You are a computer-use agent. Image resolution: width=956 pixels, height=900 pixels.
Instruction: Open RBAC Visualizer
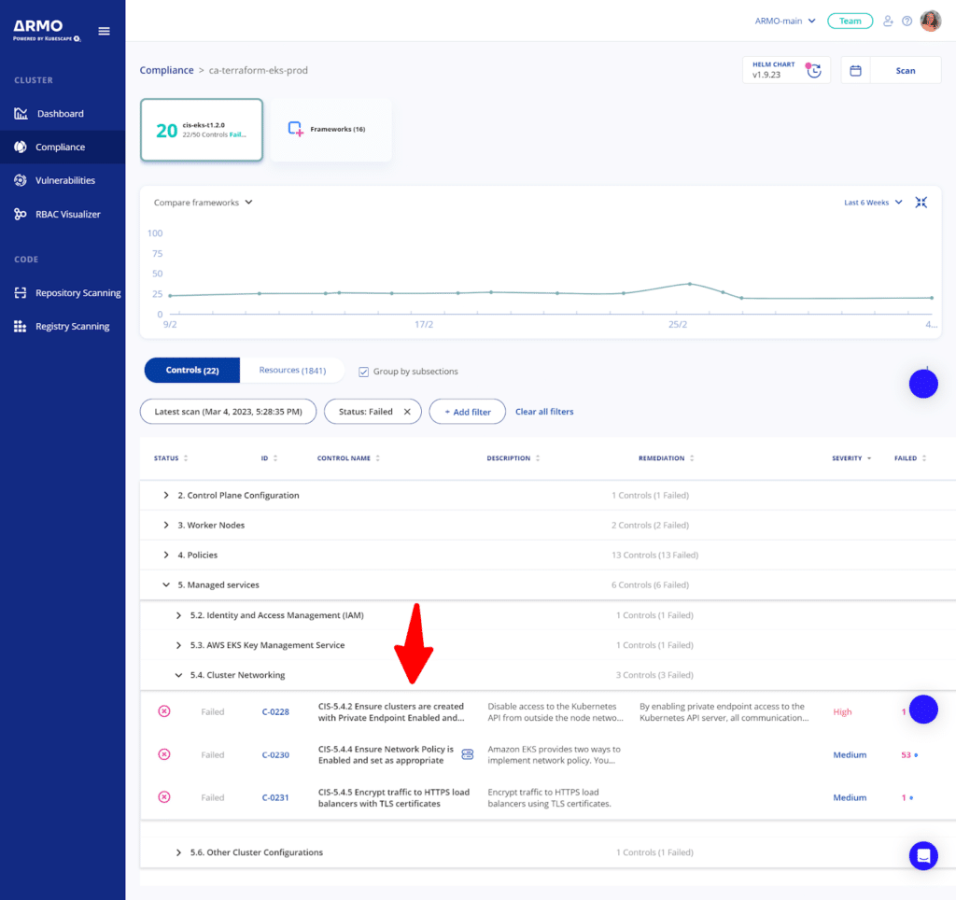coord(63,214)
